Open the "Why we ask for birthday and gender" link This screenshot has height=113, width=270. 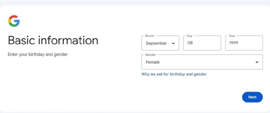click(x=174, y=74)
